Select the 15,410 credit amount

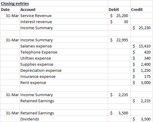141,46
